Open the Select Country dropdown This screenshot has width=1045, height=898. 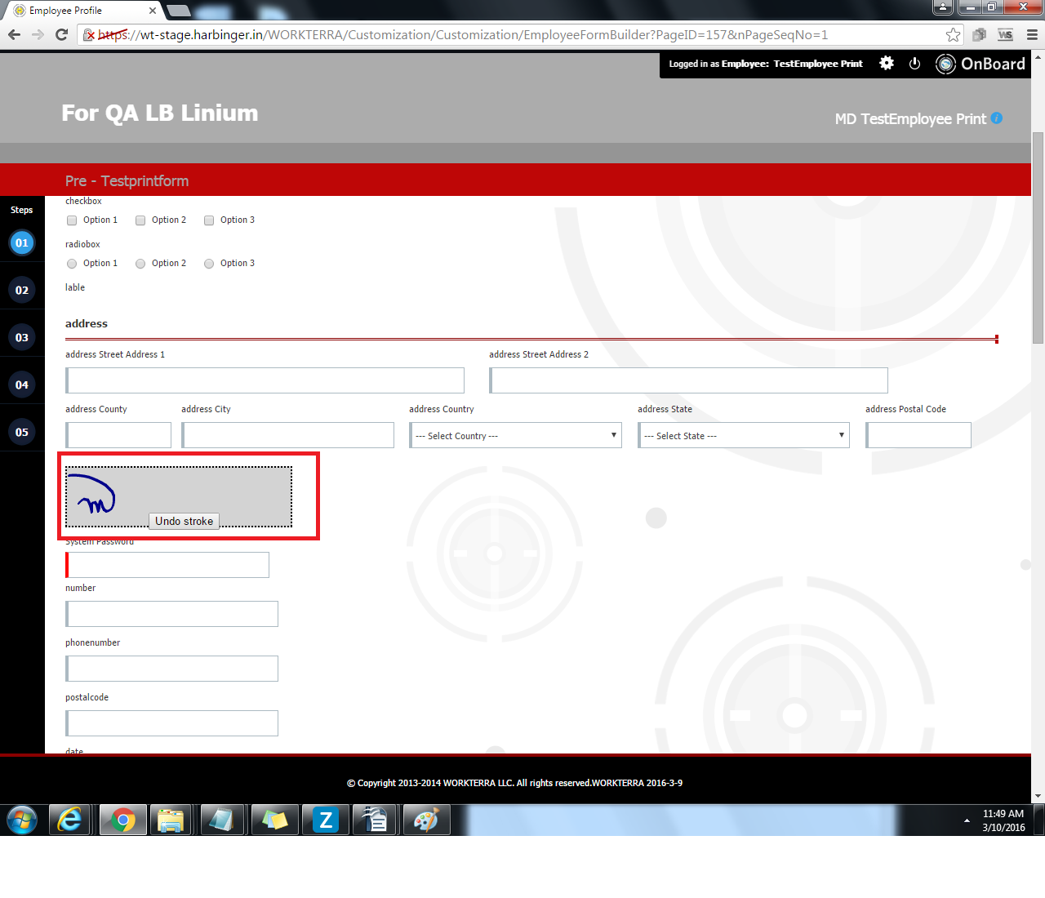[515, 436]
